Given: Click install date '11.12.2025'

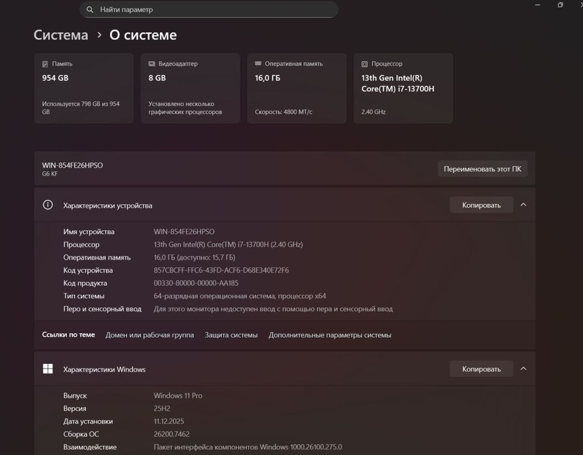Looking at the screenshot, I should click(169, 421).
